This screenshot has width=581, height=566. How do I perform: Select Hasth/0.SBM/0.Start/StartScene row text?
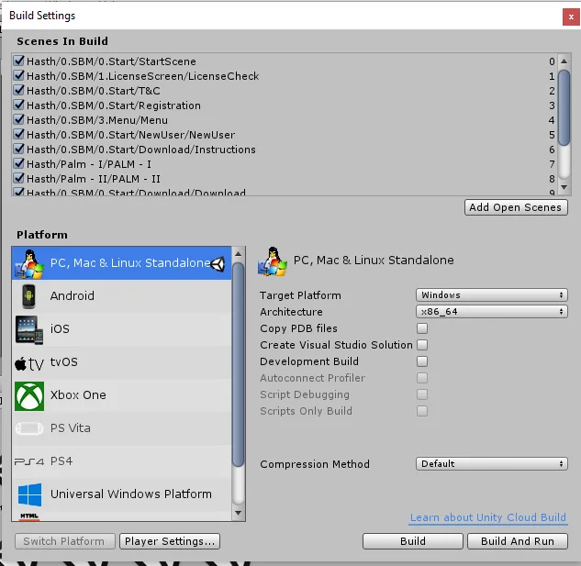click(x=111, y=61)
